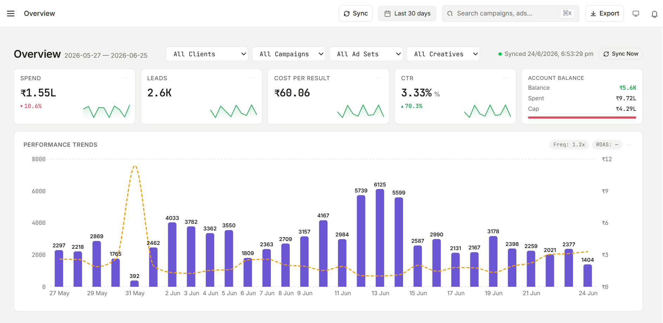This screenshot has height=323, width=663.
Task: Click the 70.3% CTR increase indicator
Action: (412, 106)
